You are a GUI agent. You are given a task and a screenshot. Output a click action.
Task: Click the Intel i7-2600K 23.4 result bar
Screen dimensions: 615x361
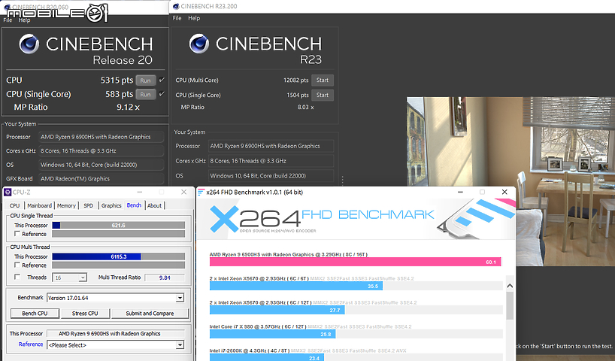point(267,358)
